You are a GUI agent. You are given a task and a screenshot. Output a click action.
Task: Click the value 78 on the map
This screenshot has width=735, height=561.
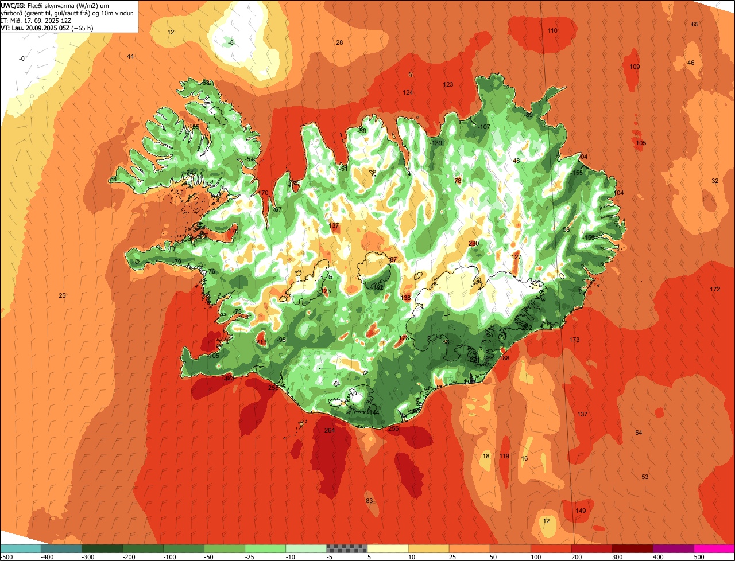458,181
